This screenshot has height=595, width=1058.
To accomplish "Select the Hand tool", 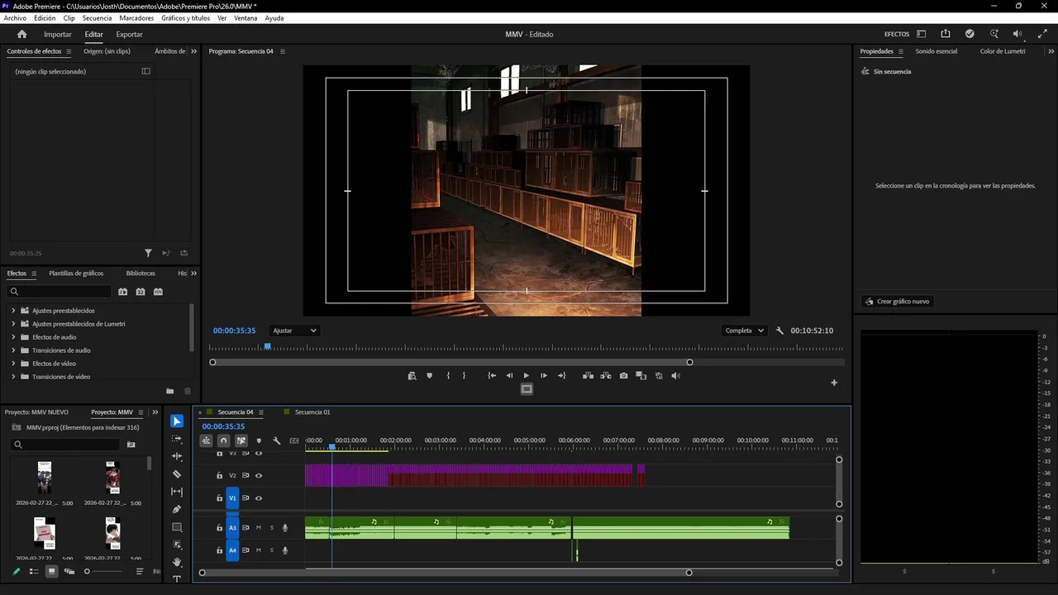I will click(x=177, y=562).
